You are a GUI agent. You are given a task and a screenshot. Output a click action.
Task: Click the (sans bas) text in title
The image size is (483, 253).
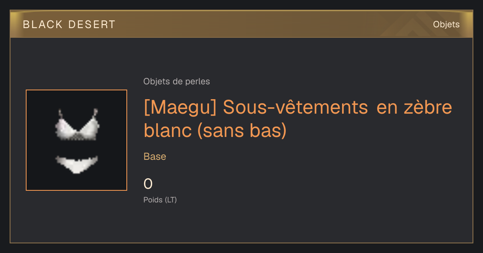point(242,131)
